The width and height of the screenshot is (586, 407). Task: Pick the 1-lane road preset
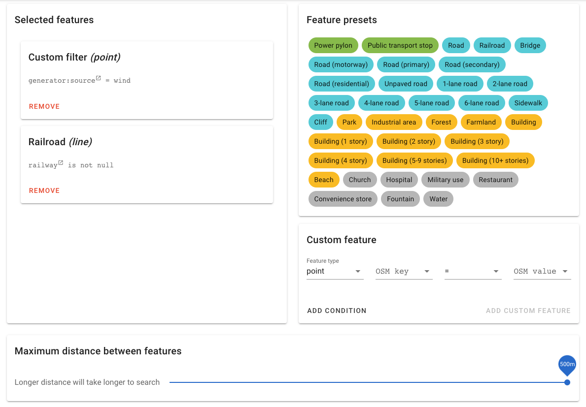[x=460, y=84]
